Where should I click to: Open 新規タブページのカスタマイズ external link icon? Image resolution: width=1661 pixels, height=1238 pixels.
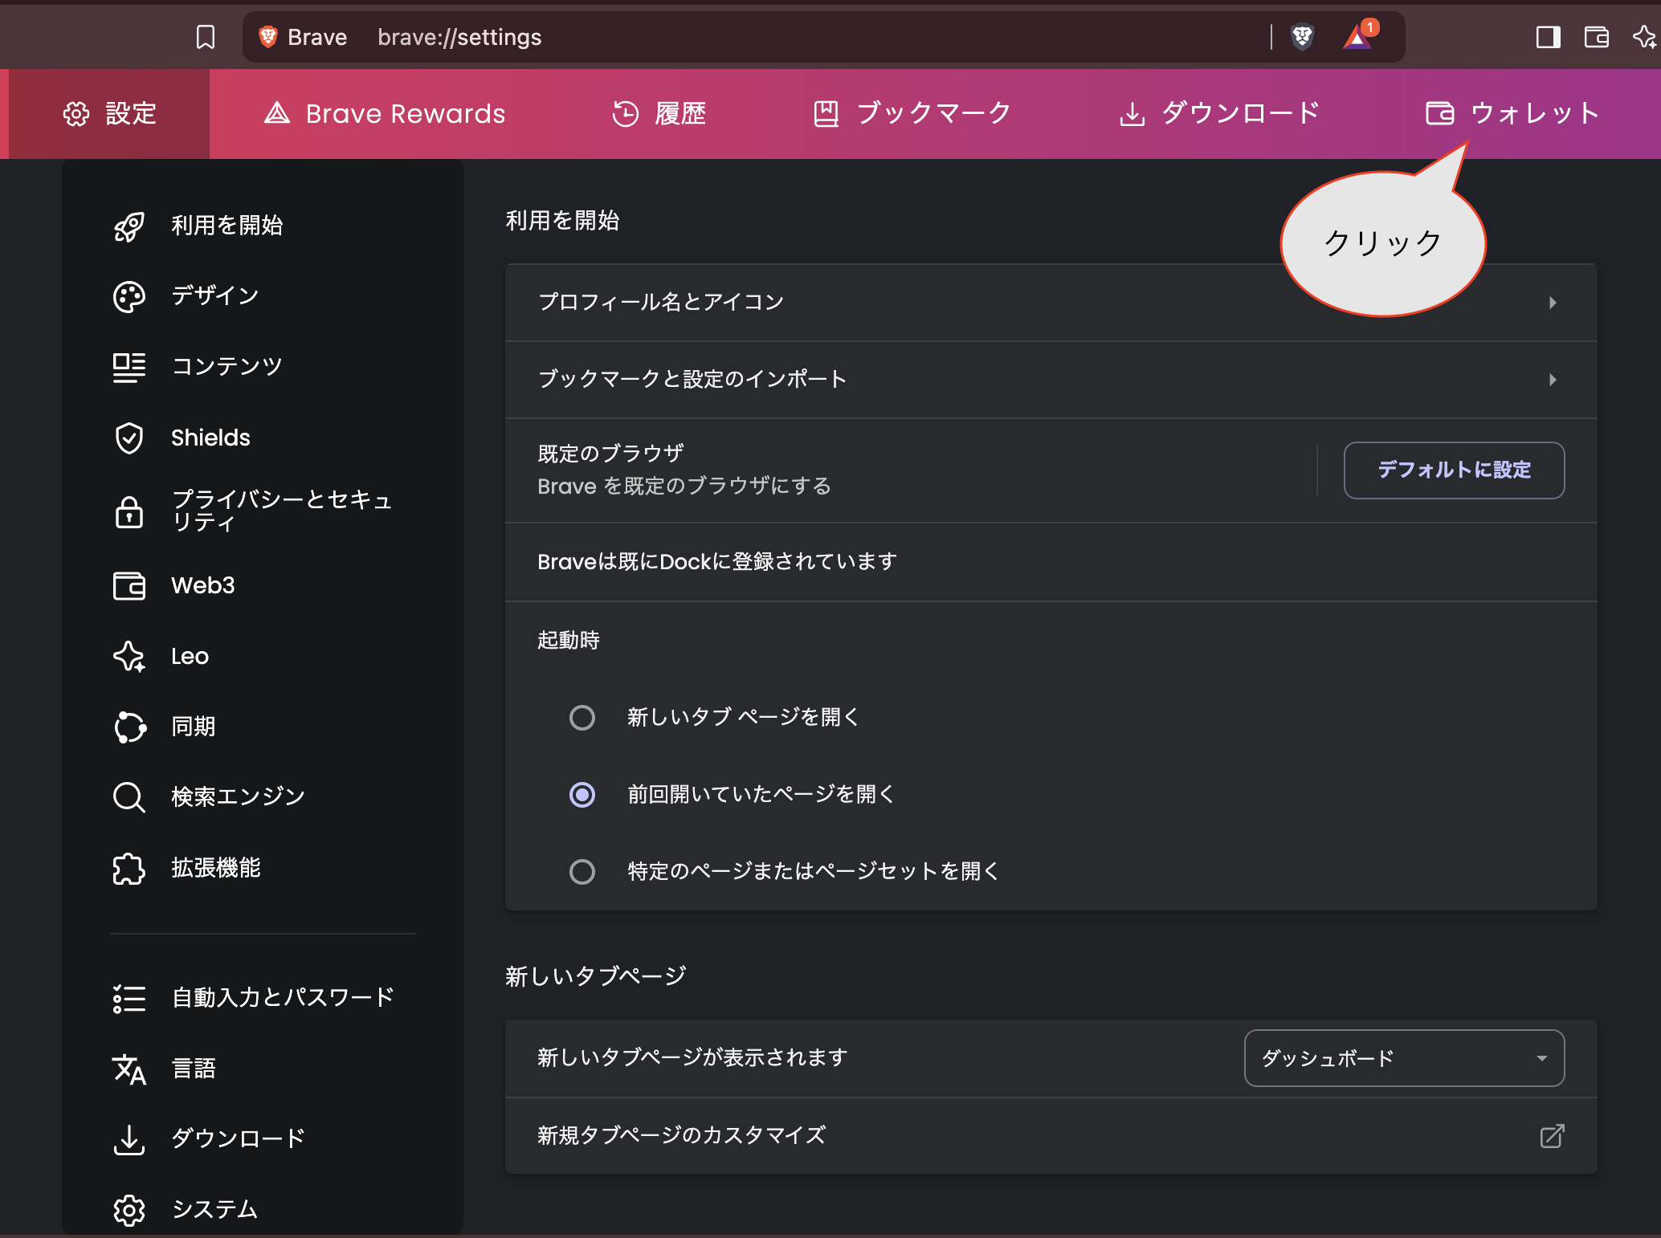[x=1552, y=1135]
